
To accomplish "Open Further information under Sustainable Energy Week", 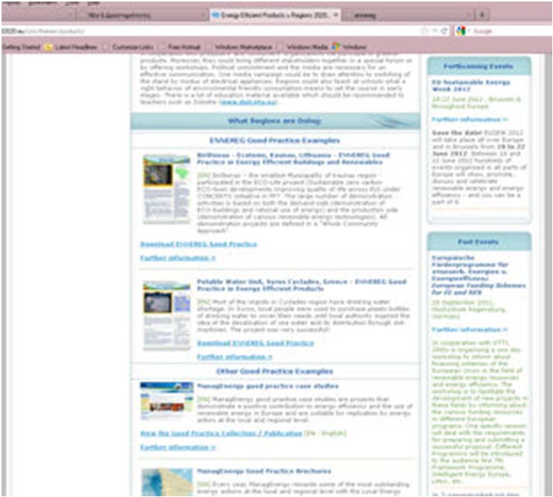I will tap(469, 120).
